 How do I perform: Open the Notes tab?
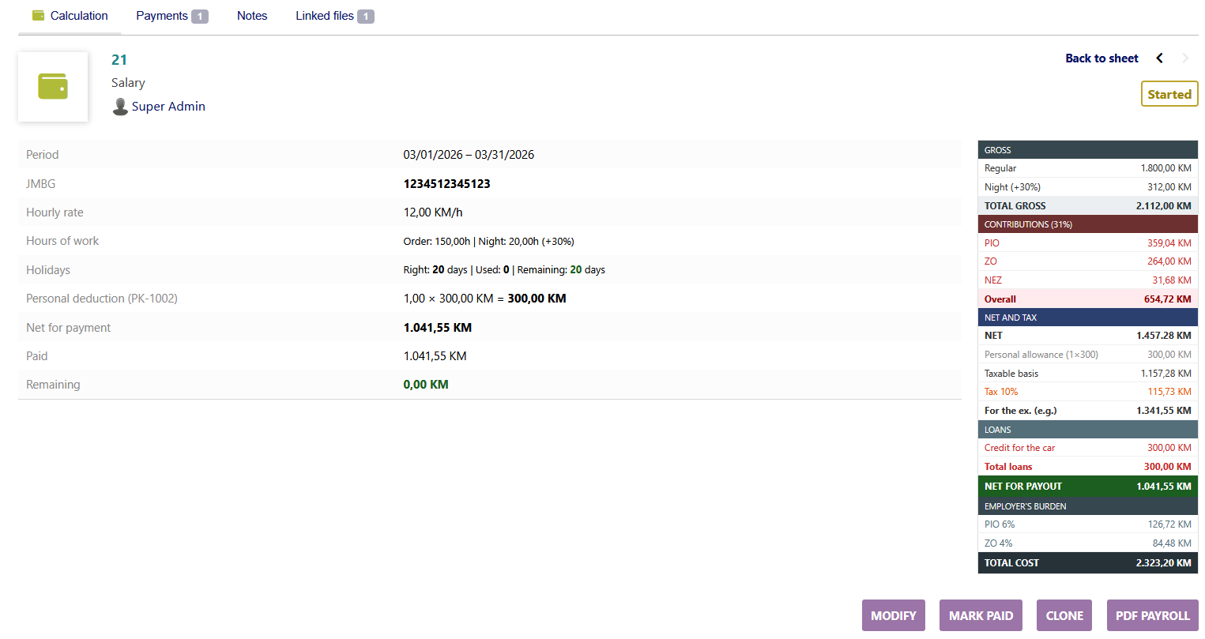[252, 16]
